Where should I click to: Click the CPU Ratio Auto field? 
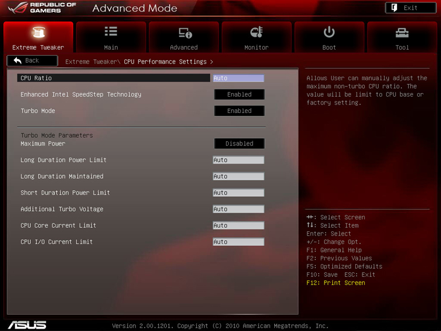pos(238,78)
